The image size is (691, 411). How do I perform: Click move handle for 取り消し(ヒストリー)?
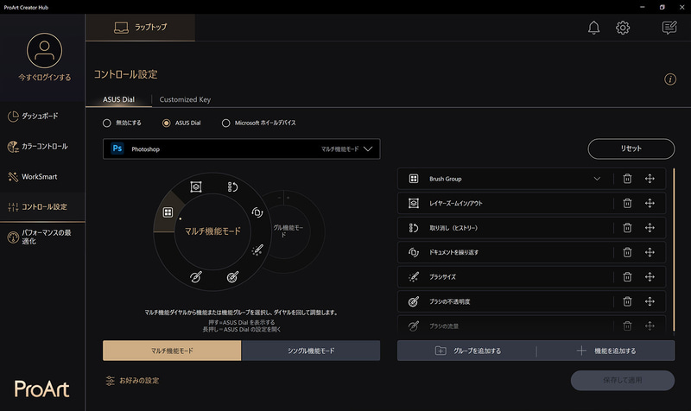(650, 228)
